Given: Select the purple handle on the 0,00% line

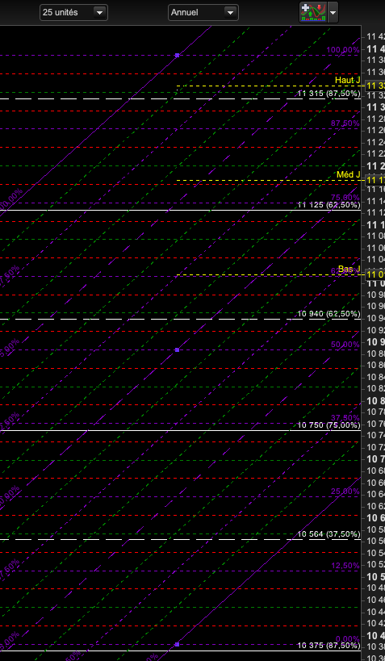Looking at the screenshot, I should (177, 644).
